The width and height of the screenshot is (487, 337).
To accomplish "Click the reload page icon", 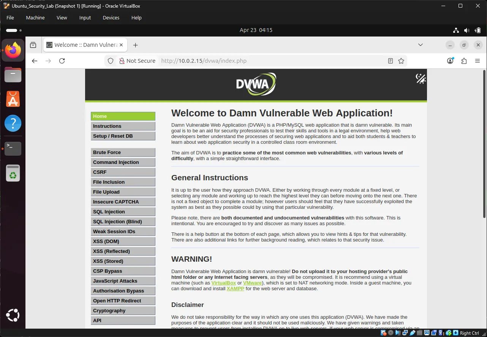I will pyautogui.click(x=62, y=60).
